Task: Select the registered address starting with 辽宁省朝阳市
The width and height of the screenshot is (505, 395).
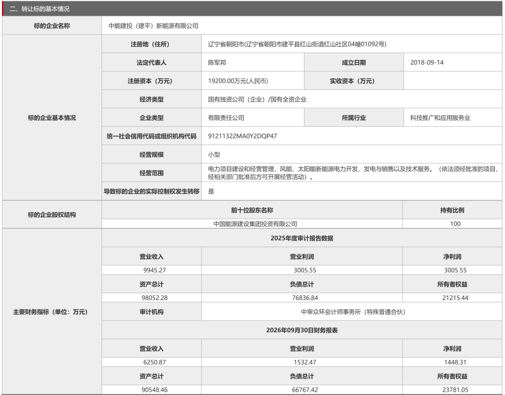Action: [x=297, y=44]
